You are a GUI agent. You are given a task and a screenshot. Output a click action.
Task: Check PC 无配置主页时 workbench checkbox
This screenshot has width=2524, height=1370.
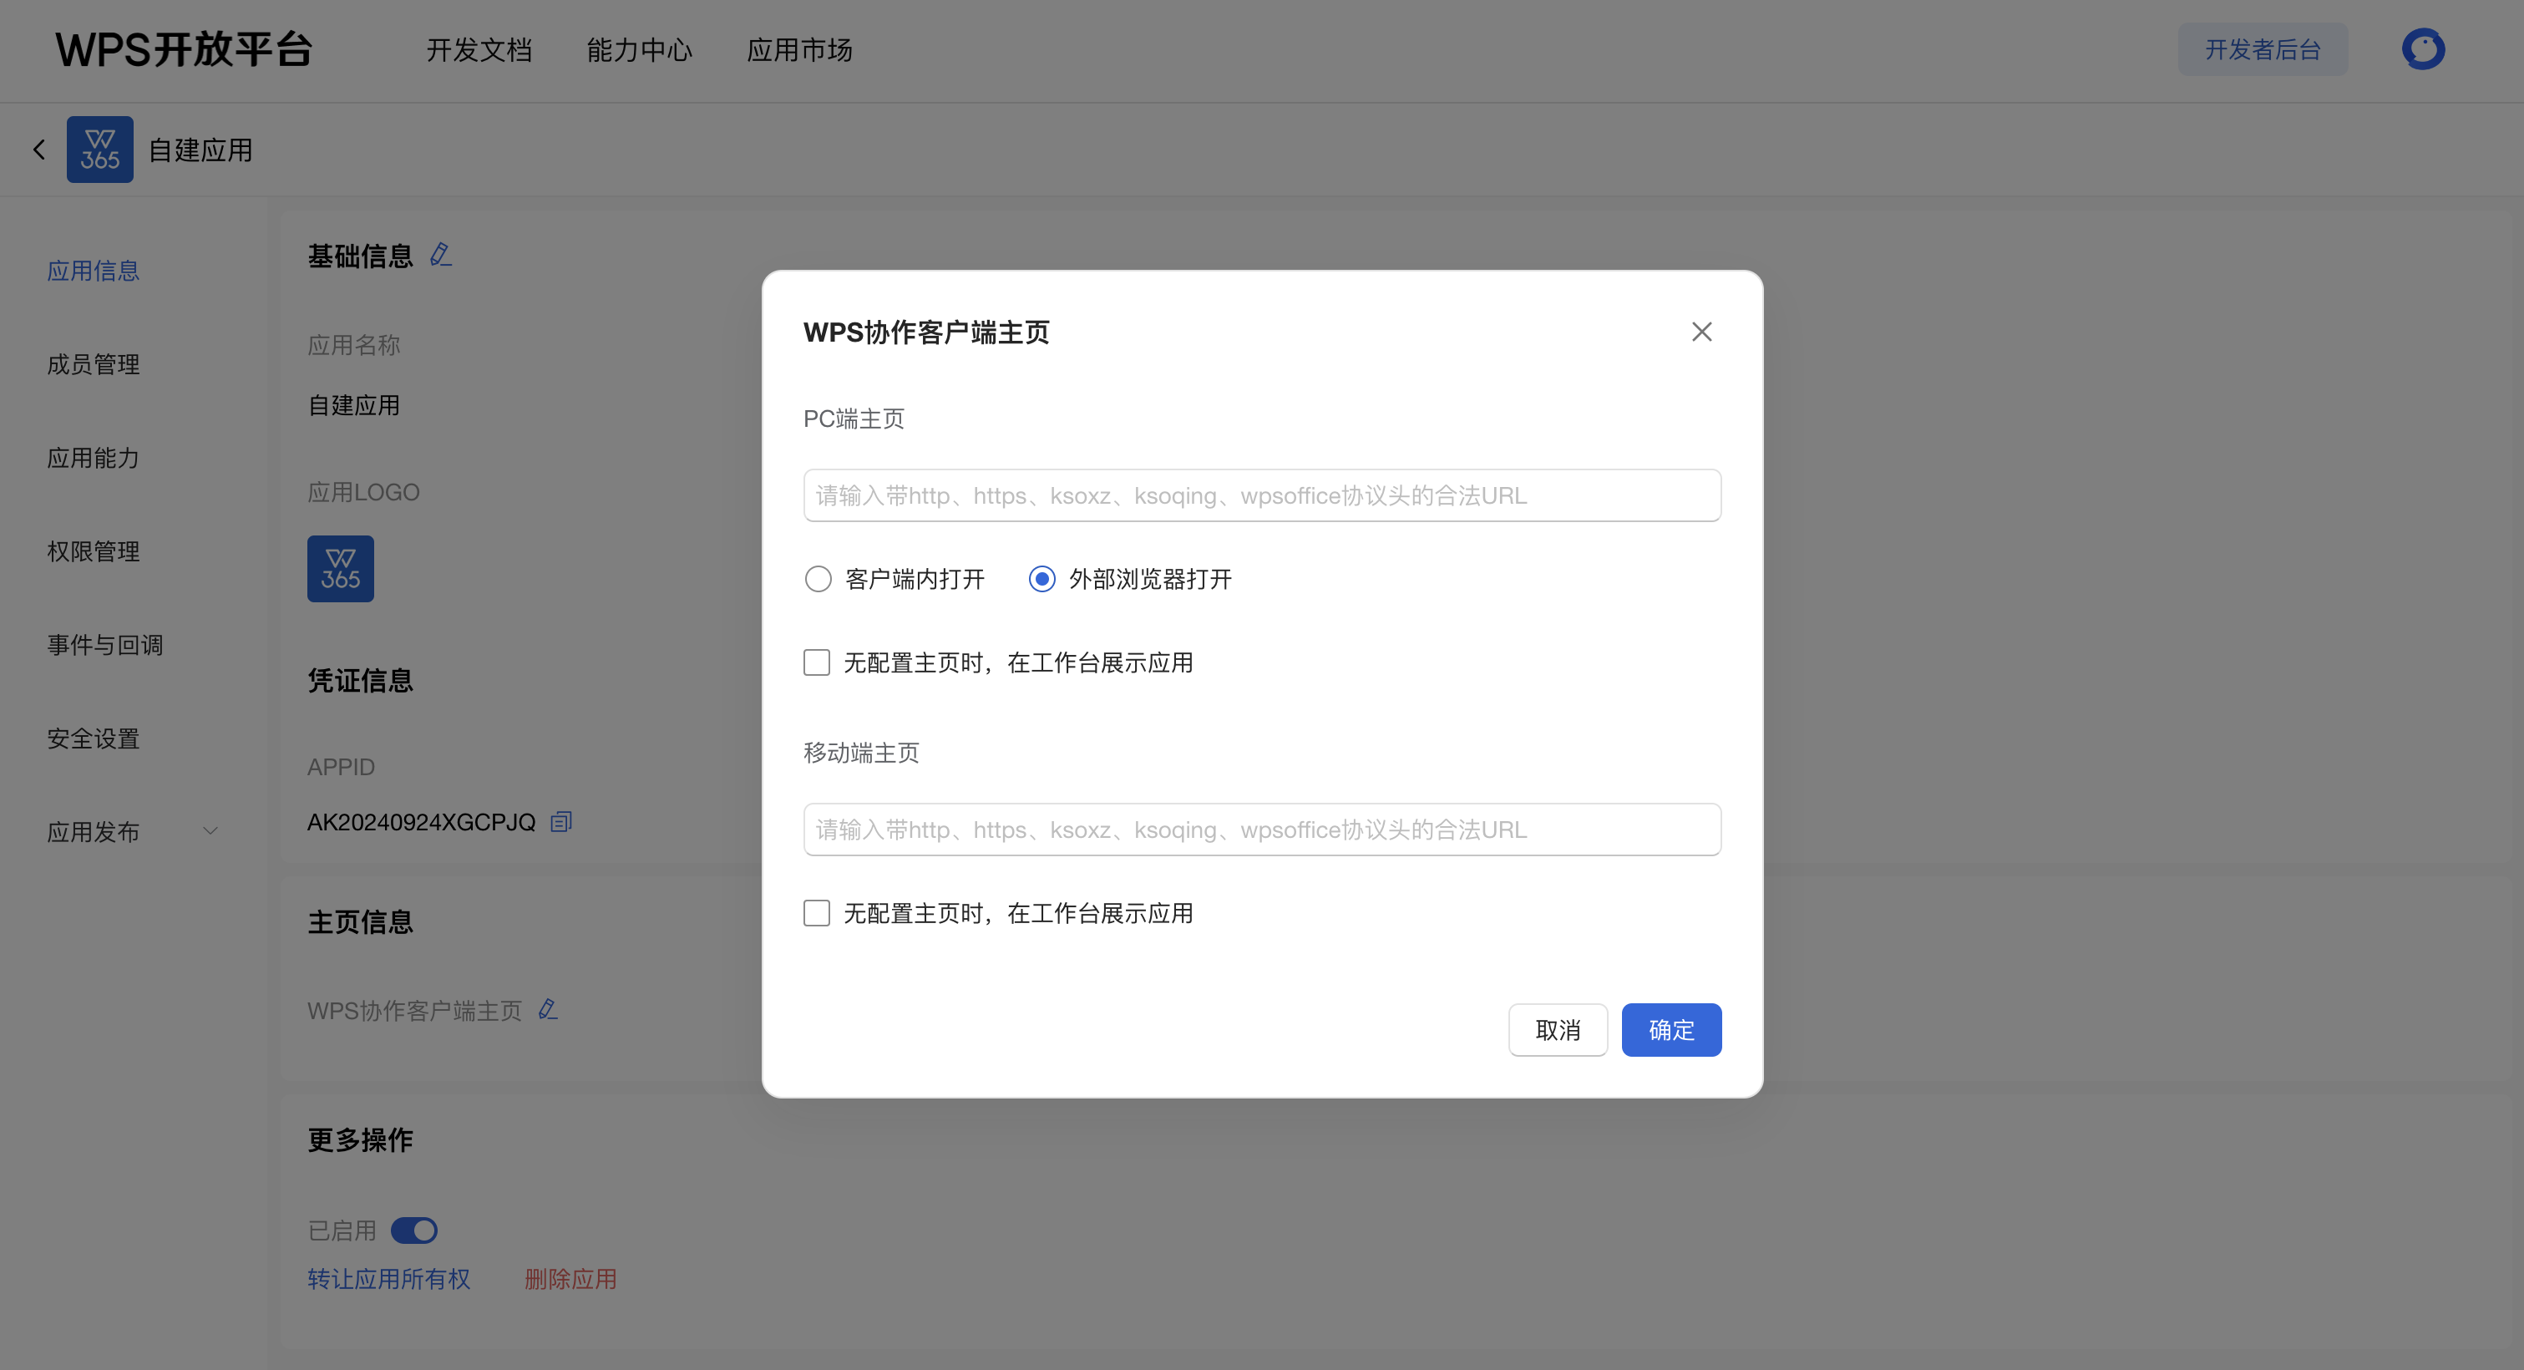click(816, 662)
